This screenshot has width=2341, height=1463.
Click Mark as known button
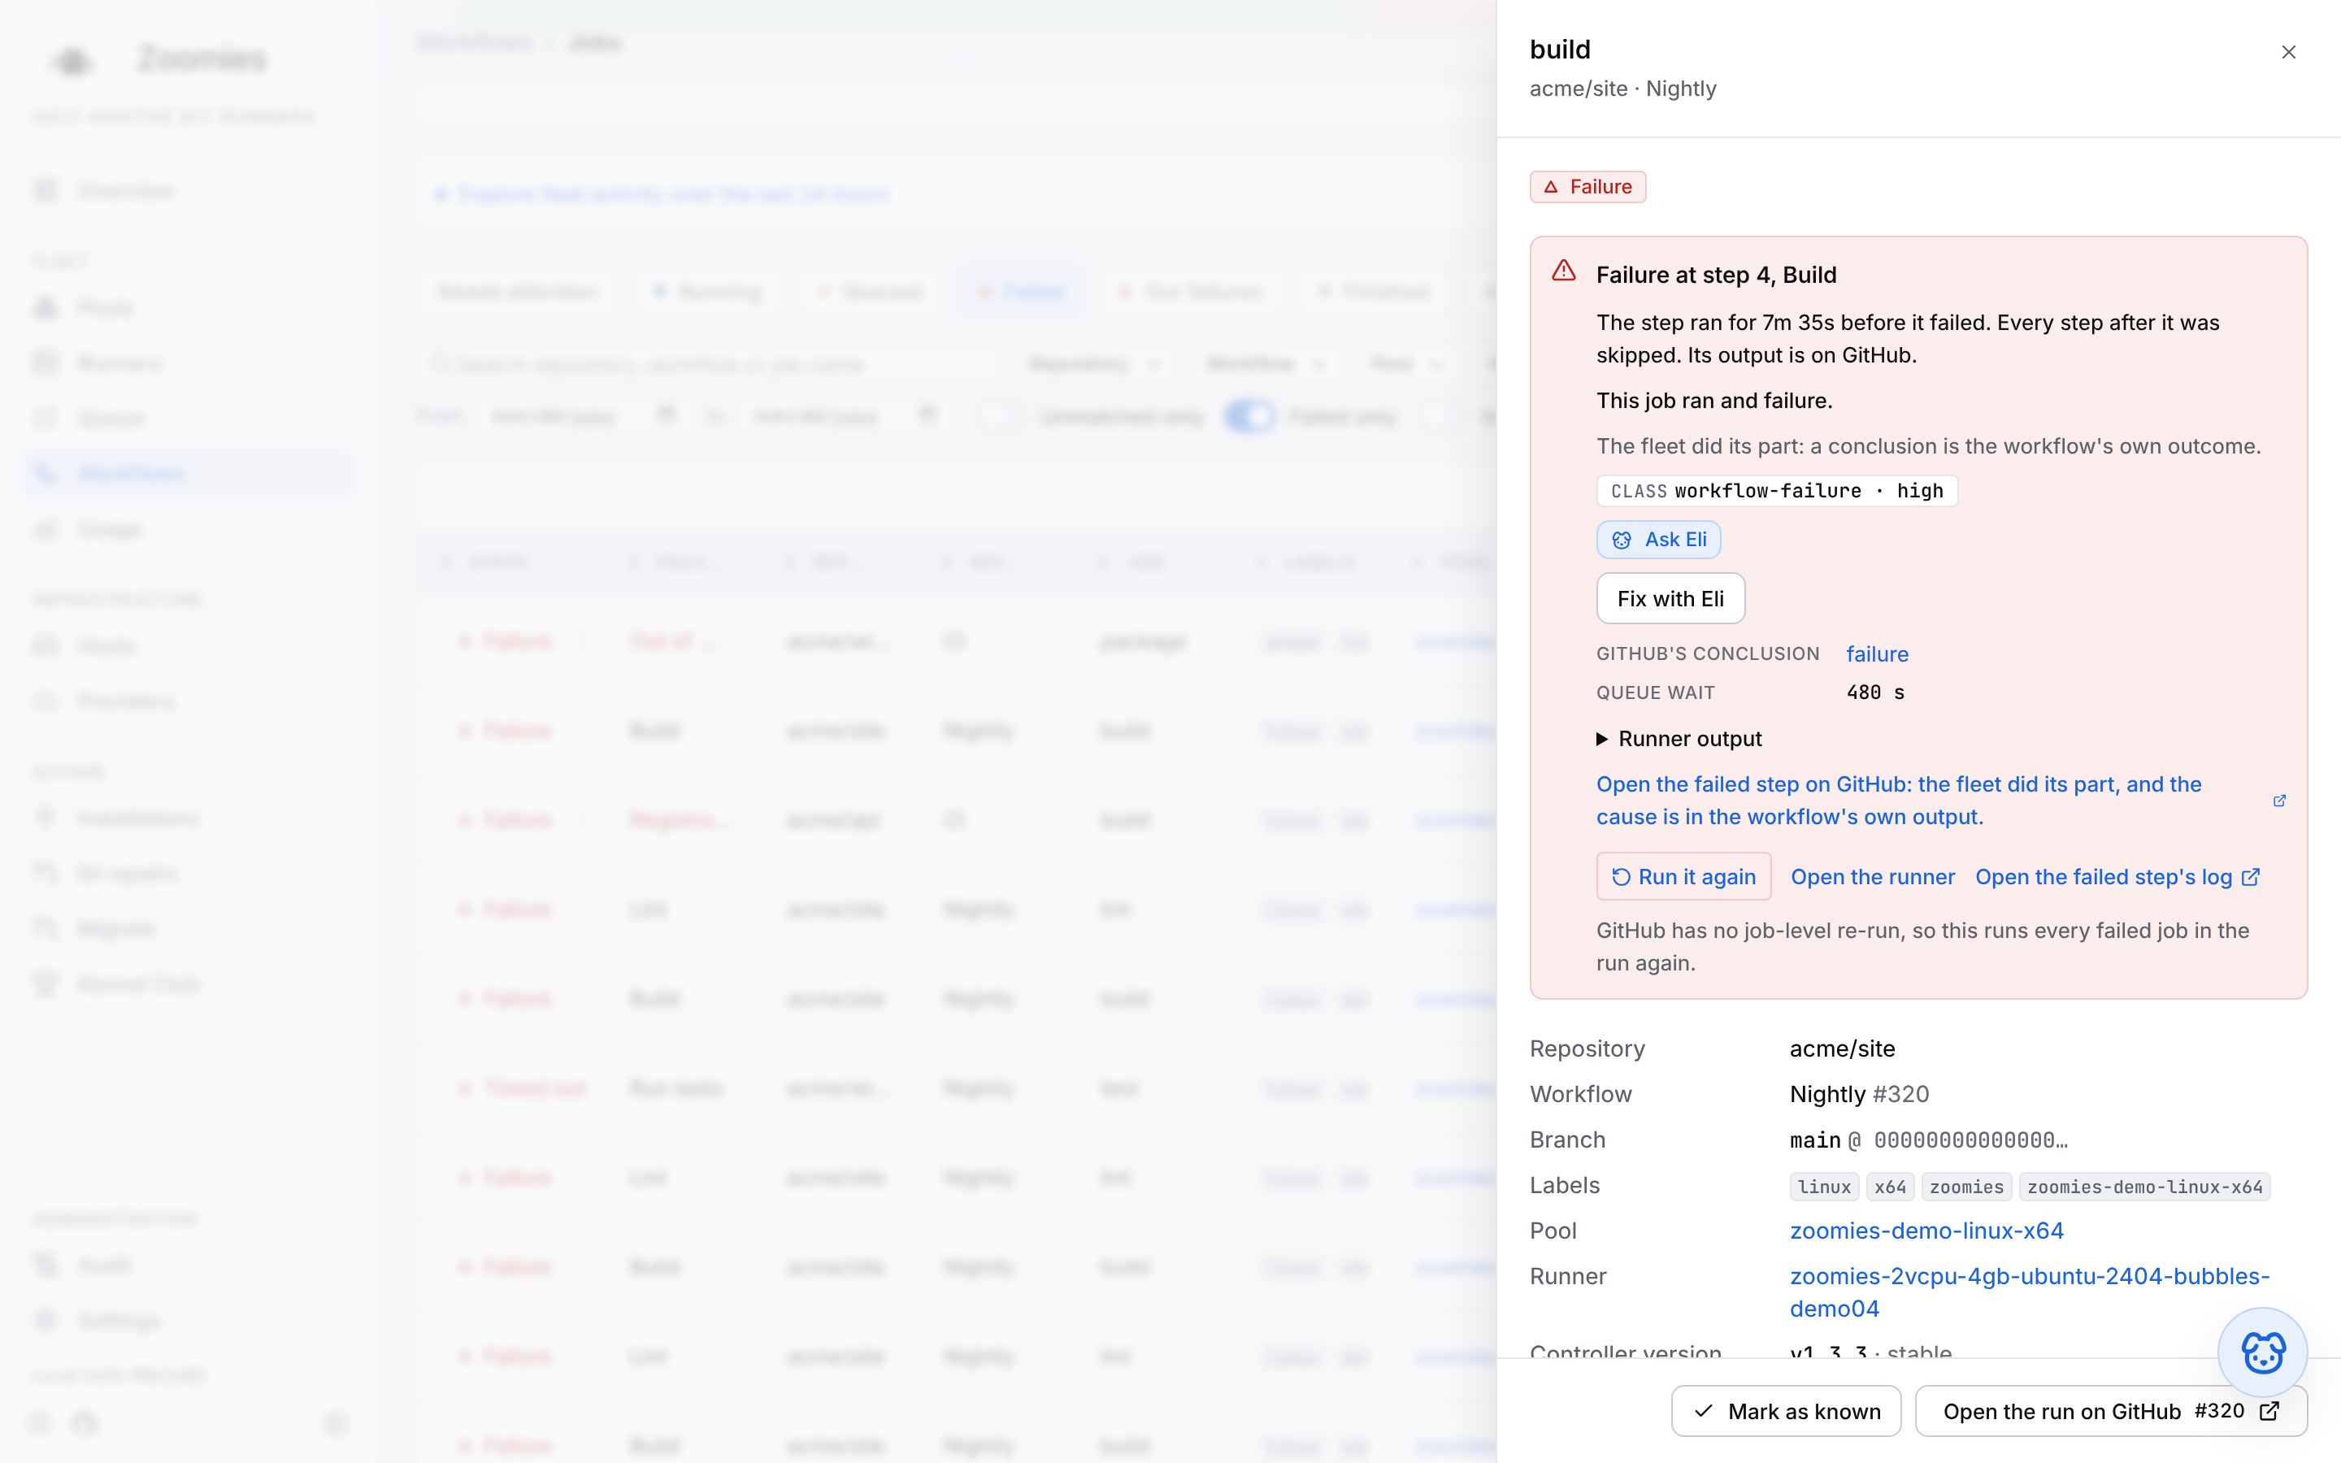coord(1786,1412)
